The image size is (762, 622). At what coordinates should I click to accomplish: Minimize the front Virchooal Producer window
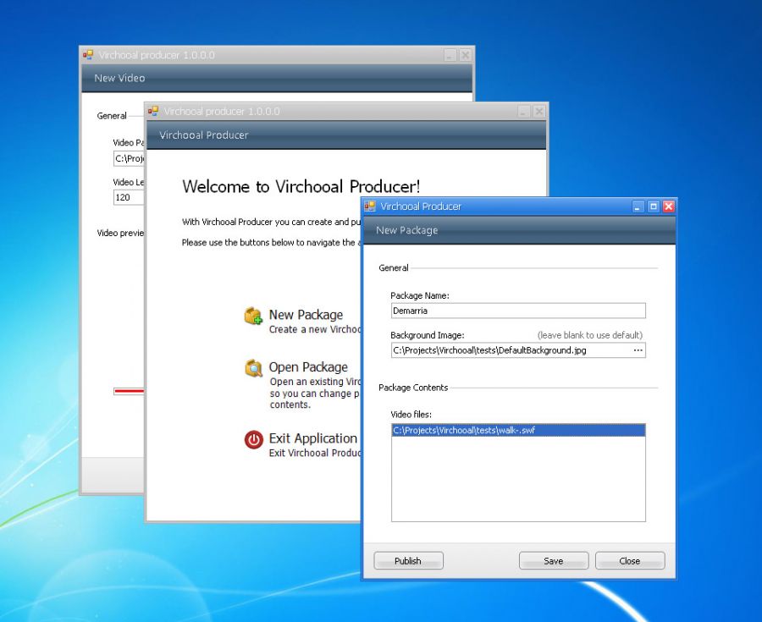point(639,206)
